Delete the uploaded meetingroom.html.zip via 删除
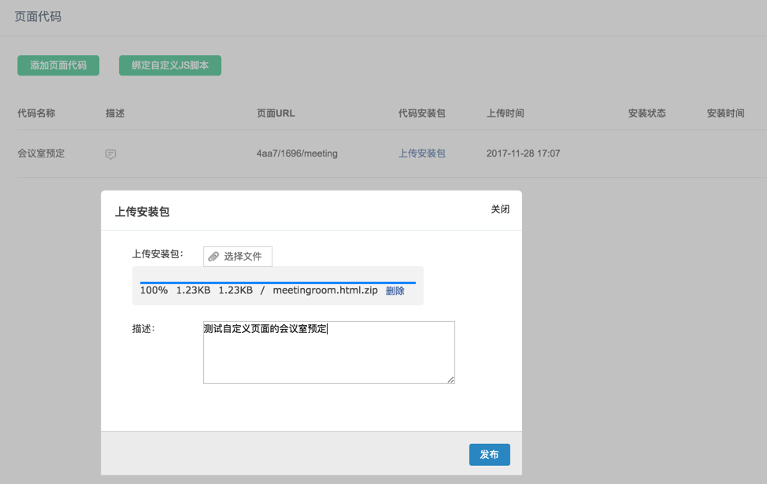 (395, 291)
